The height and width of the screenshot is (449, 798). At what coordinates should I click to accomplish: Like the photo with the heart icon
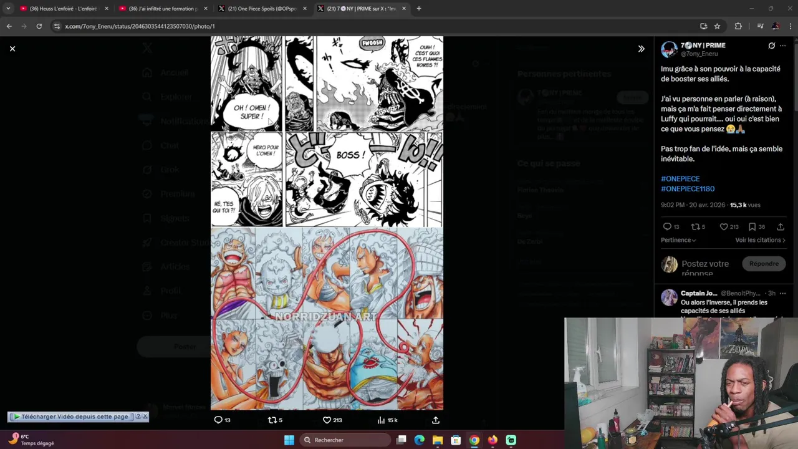[x=327, y=420]
